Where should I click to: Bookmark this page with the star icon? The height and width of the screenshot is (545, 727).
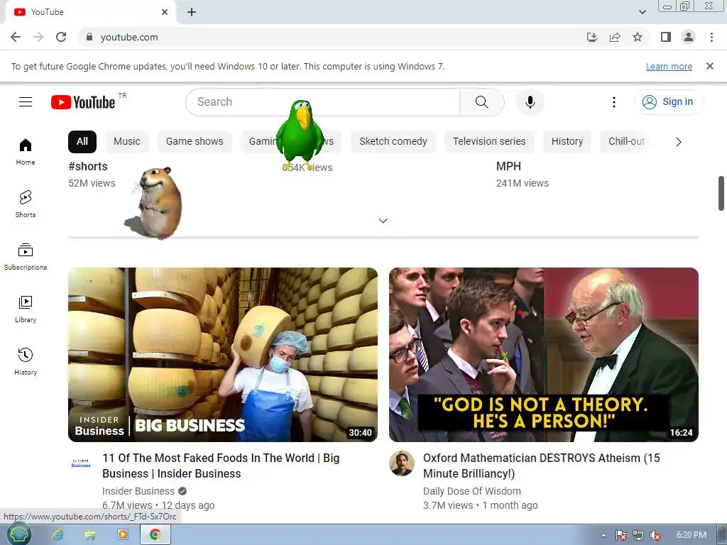pyautogui.click(x=638, y=37)
